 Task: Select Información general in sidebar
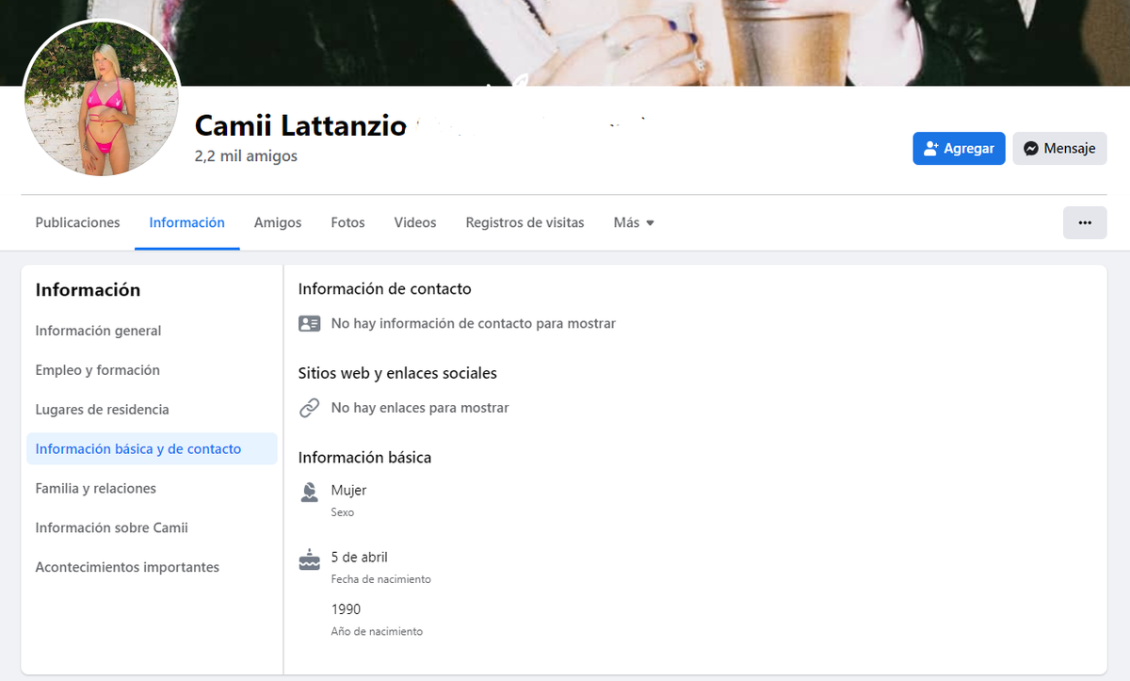98,331
